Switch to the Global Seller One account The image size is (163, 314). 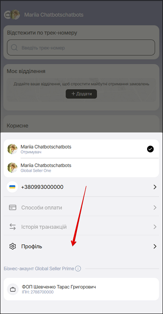pos(81,168)
